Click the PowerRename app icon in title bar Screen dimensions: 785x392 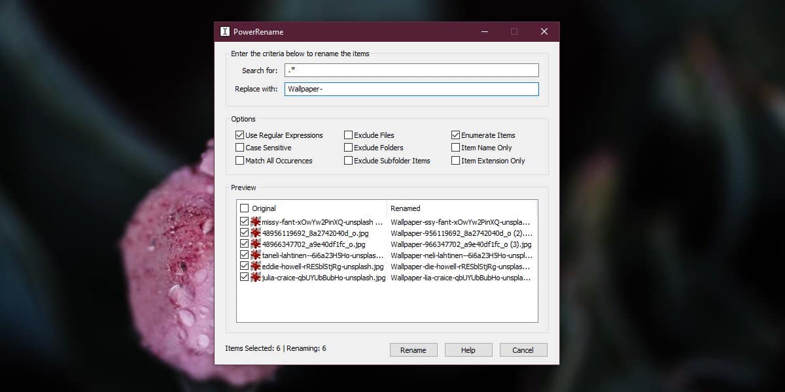(225, 31)
